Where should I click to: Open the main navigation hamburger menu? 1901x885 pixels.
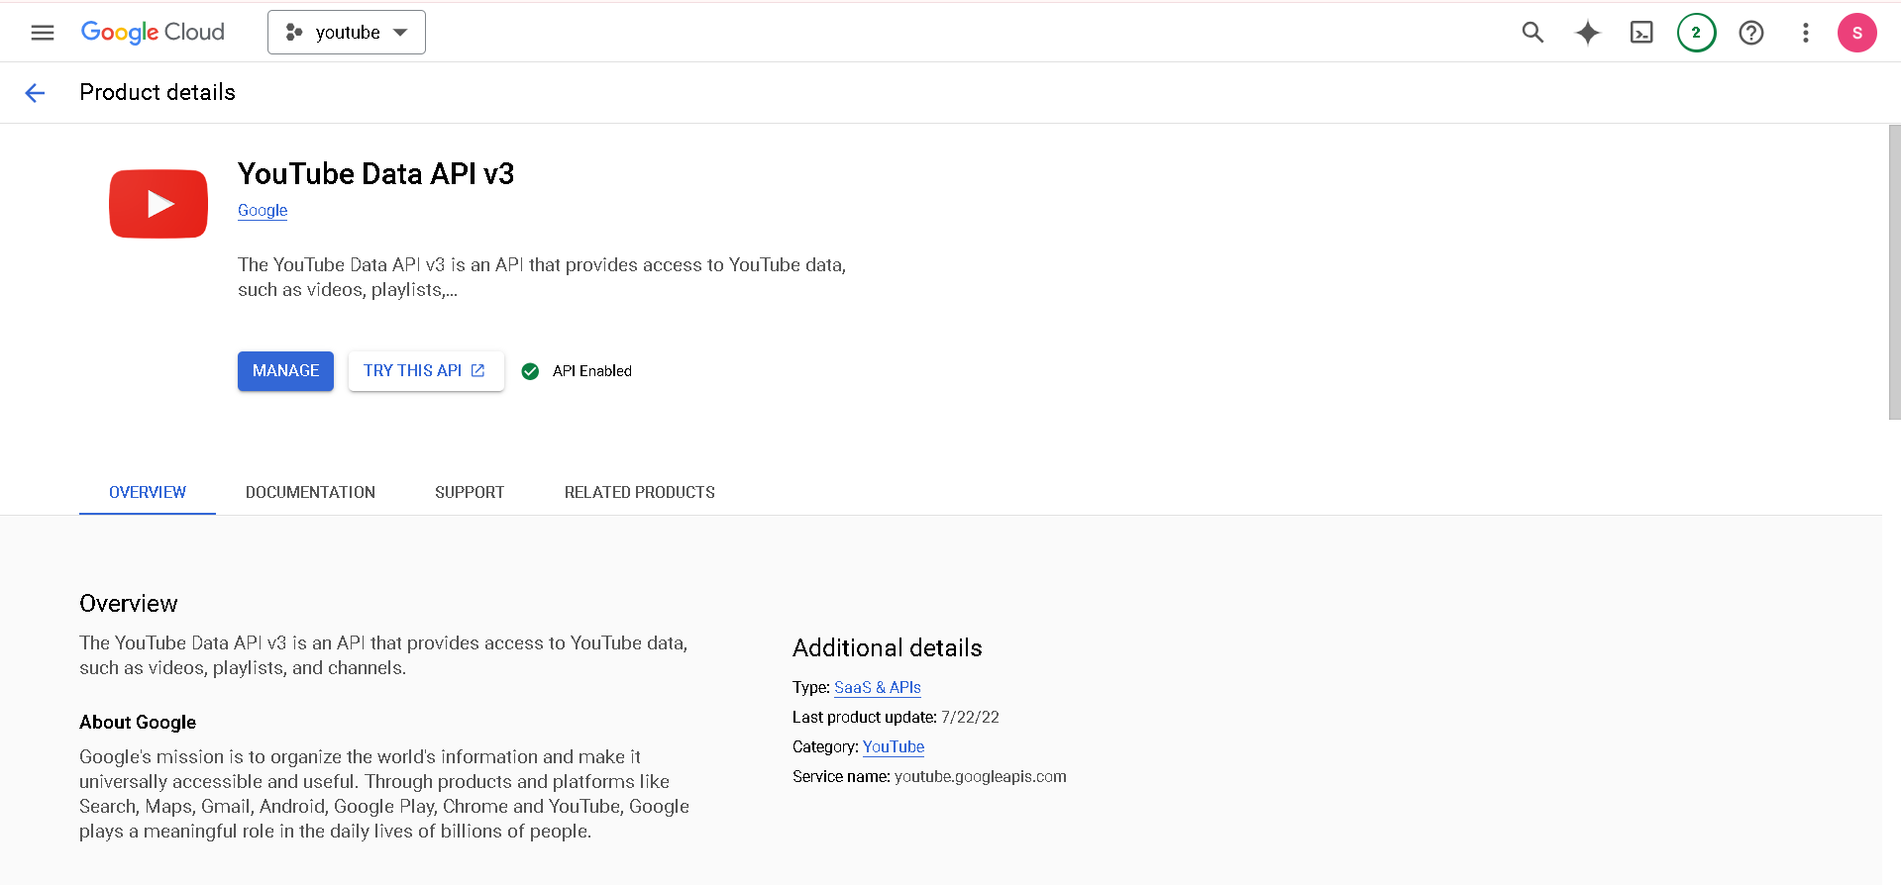click(43, 33)
